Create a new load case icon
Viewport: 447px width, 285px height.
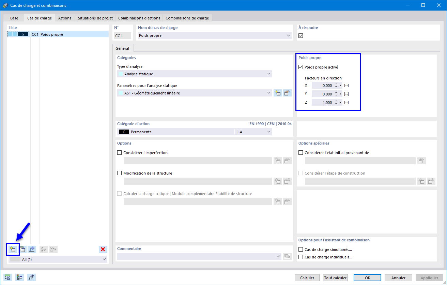pos(13,249)
